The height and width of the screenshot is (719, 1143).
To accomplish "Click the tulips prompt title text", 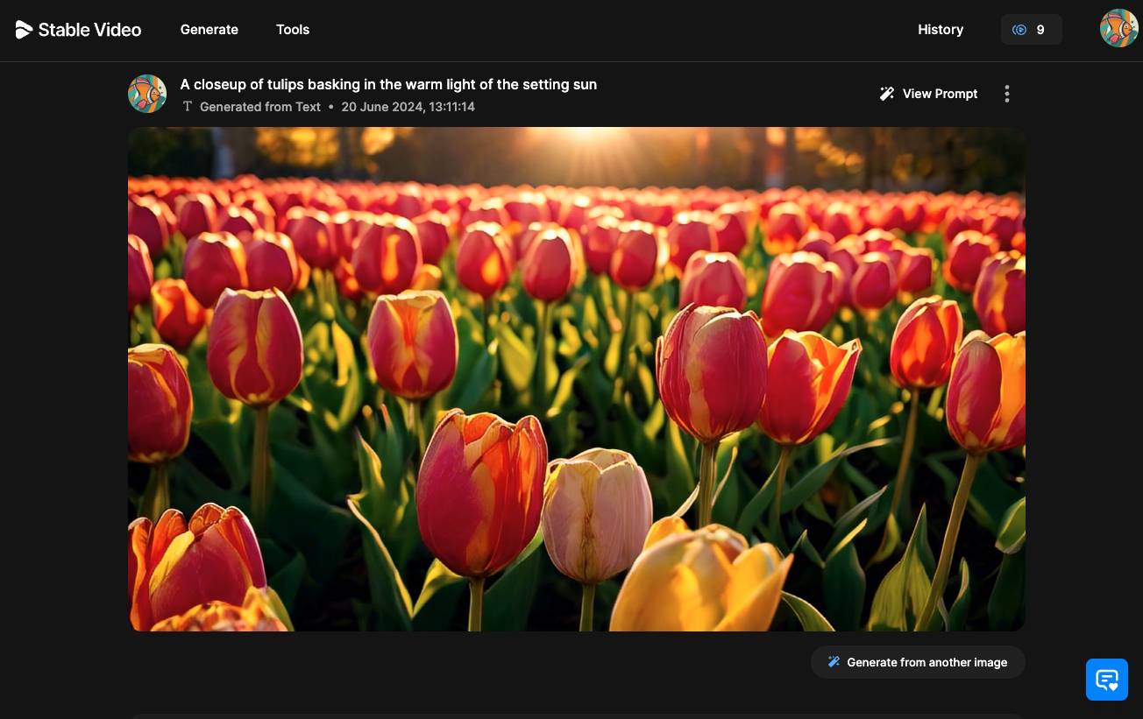I will [388, 85].
